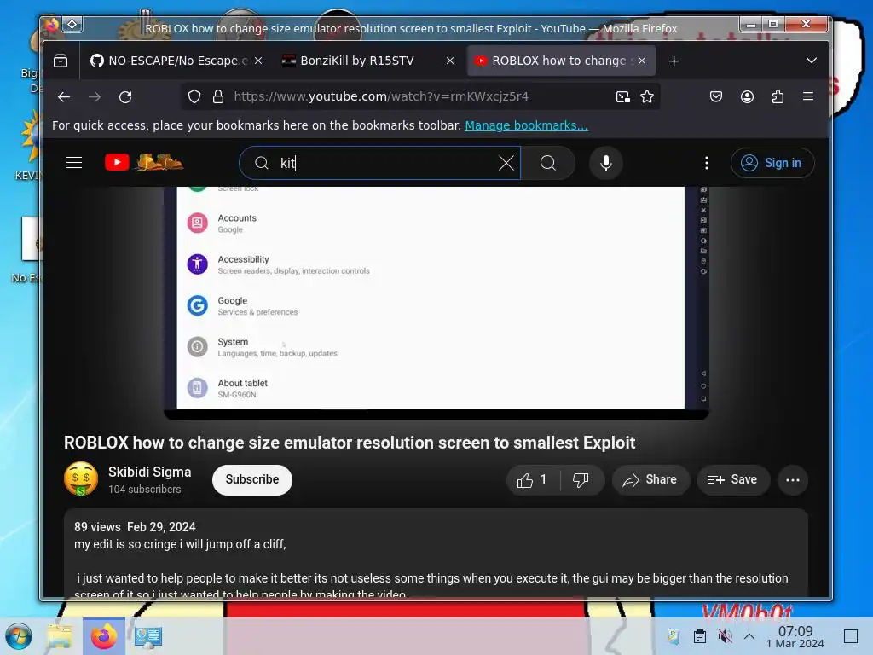Close the ROBLOX YouTube tab
This screenshot has width=873, height=655.
click(642, 61)
